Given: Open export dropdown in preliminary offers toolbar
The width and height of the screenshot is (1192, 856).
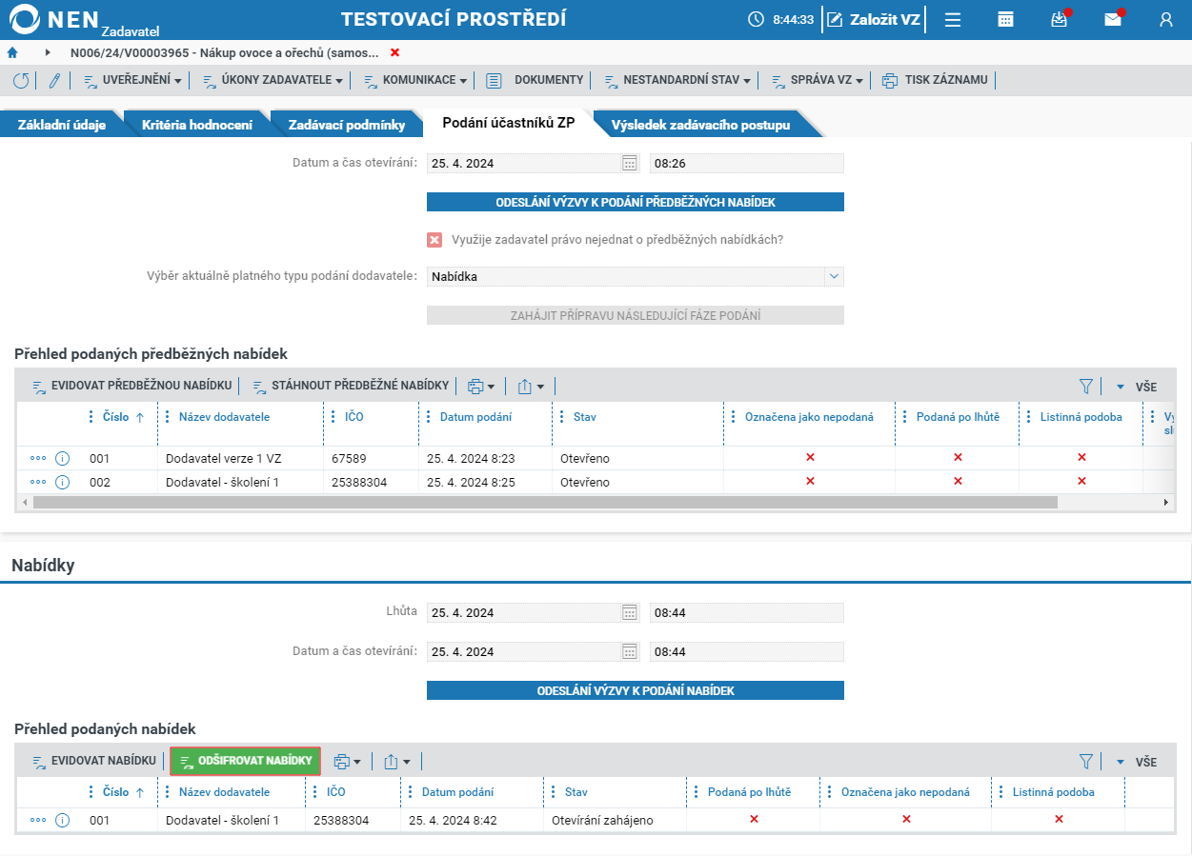Looking at the screenshot, I should tap(531, 386).
